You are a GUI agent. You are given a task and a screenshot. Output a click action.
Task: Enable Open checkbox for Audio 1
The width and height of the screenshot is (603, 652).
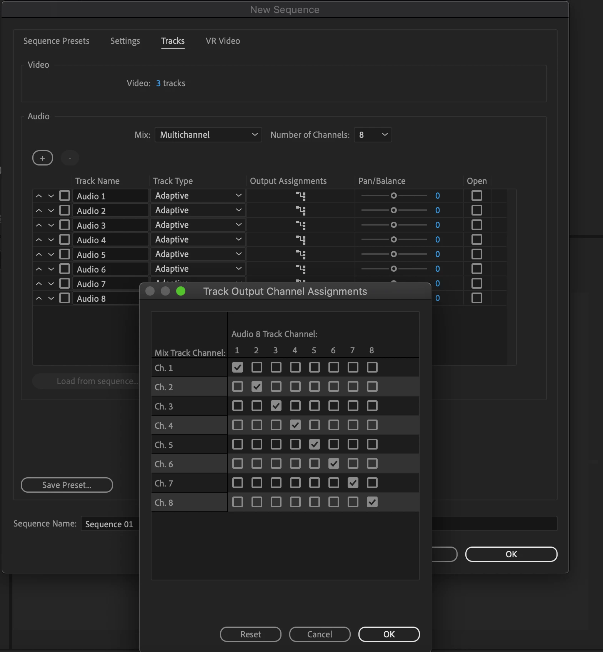pos(477,196)
